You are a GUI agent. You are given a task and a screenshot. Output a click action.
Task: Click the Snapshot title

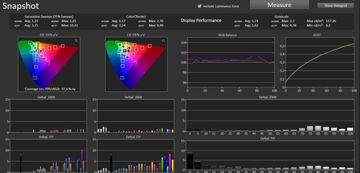[21, 6]
